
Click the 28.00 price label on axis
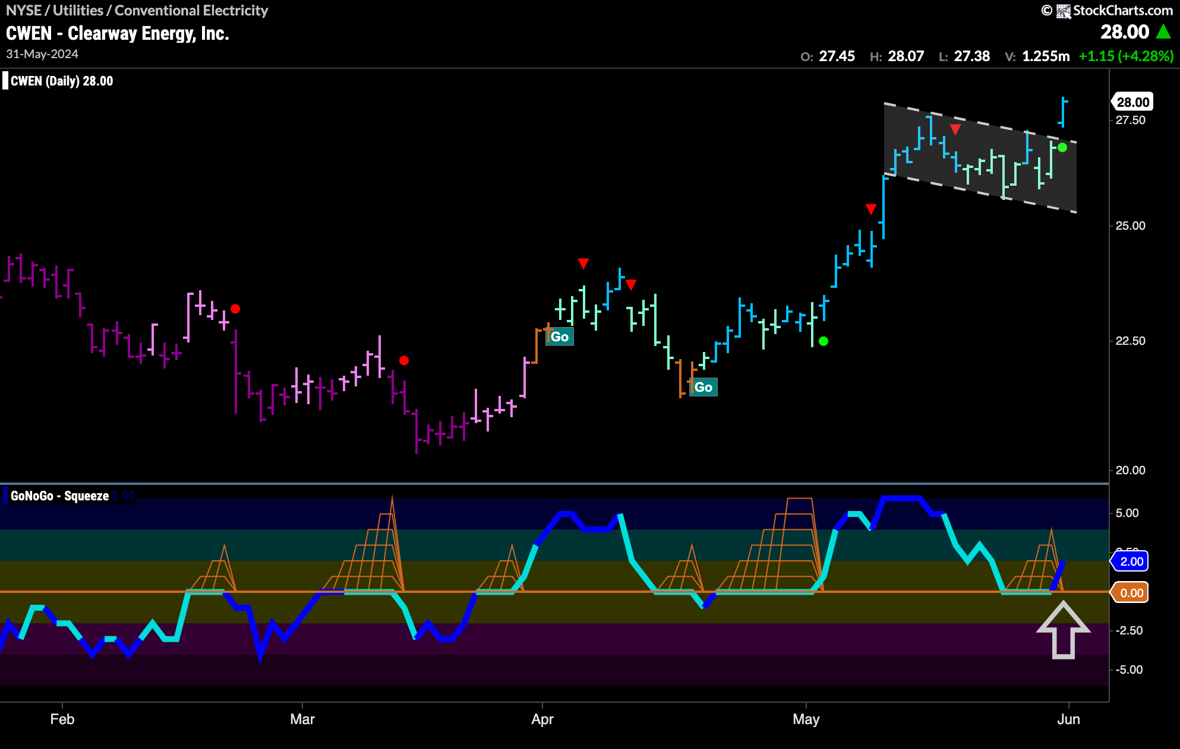1132,102
